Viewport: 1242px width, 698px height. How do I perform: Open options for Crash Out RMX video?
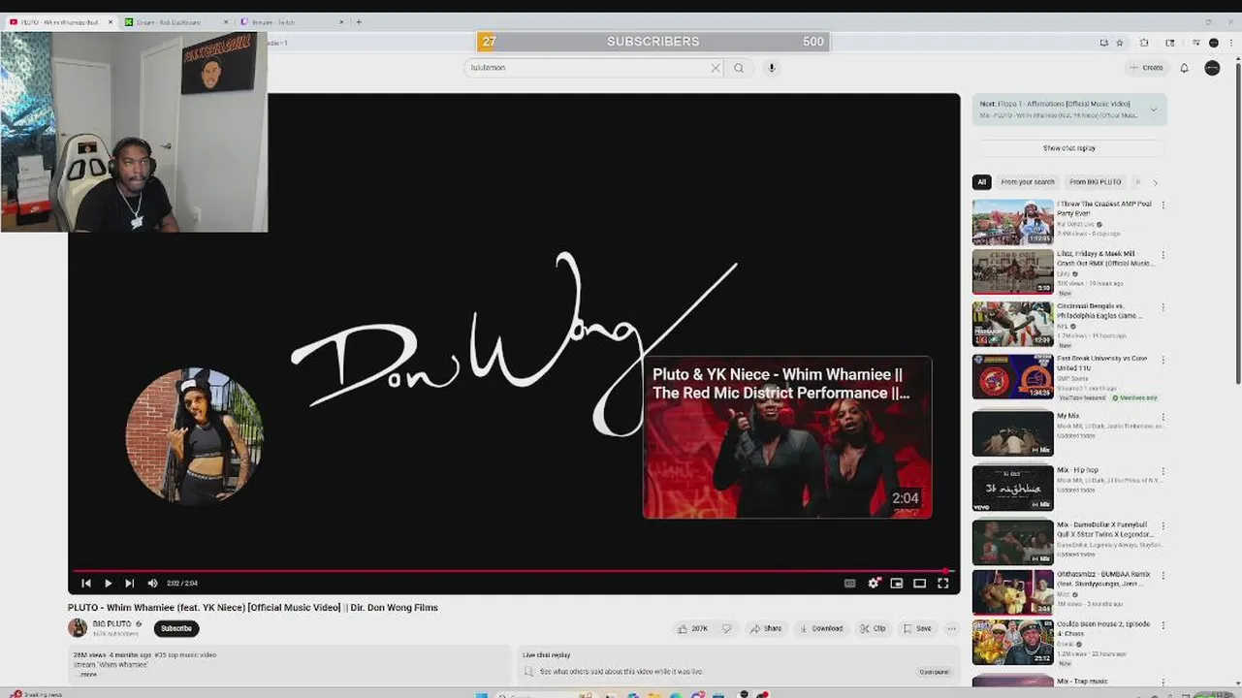[1162, 256]
